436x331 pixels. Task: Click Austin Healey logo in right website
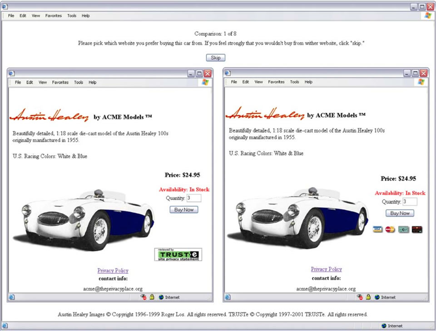coord(265,114)
